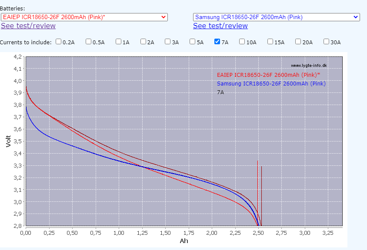Uncheck the 7A current checkbox
Image resolution: width=367 pixels, height=250 pixels.
217,42
